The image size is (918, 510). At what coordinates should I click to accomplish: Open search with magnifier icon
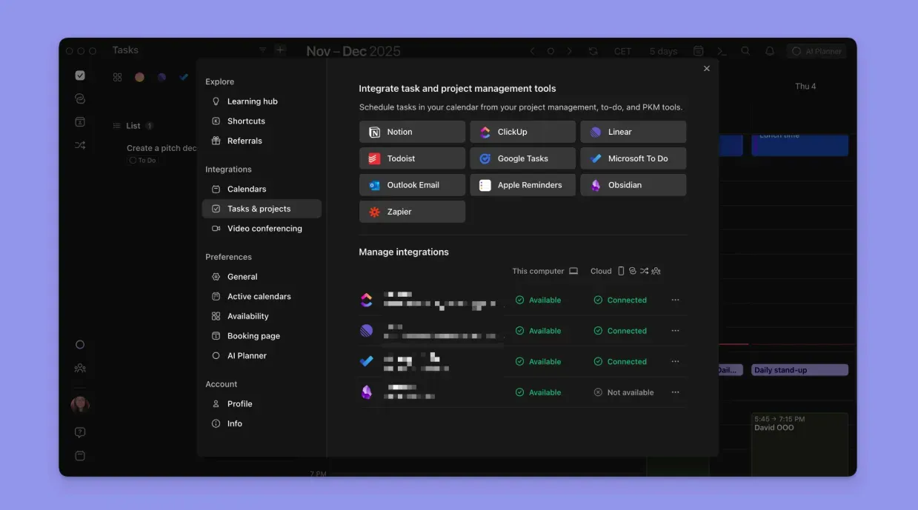click(x=745, y=51)
